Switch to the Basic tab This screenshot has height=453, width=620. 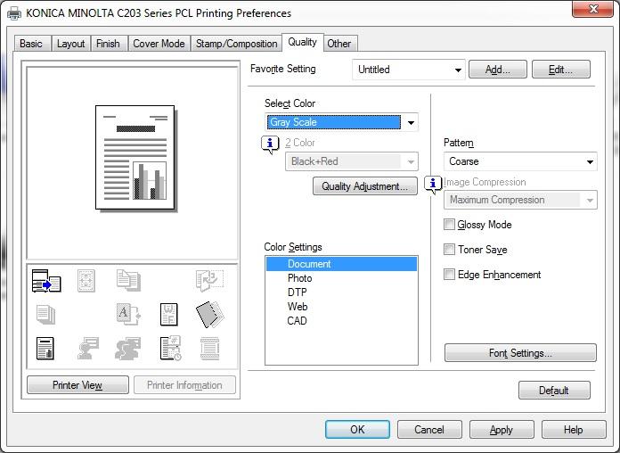click(x=31, y=44)
